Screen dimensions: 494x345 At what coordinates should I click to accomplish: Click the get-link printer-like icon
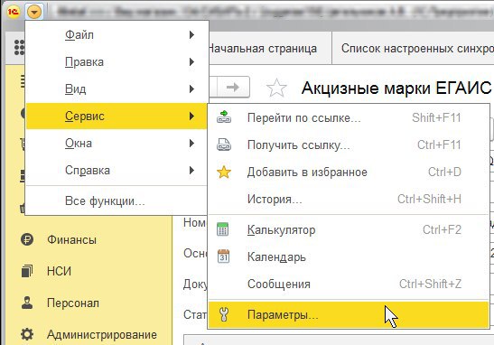[x=224, y=145]
